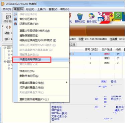Go back with the left navigation arrow
Screen dimensions: 125x123
tap(7, 27)
